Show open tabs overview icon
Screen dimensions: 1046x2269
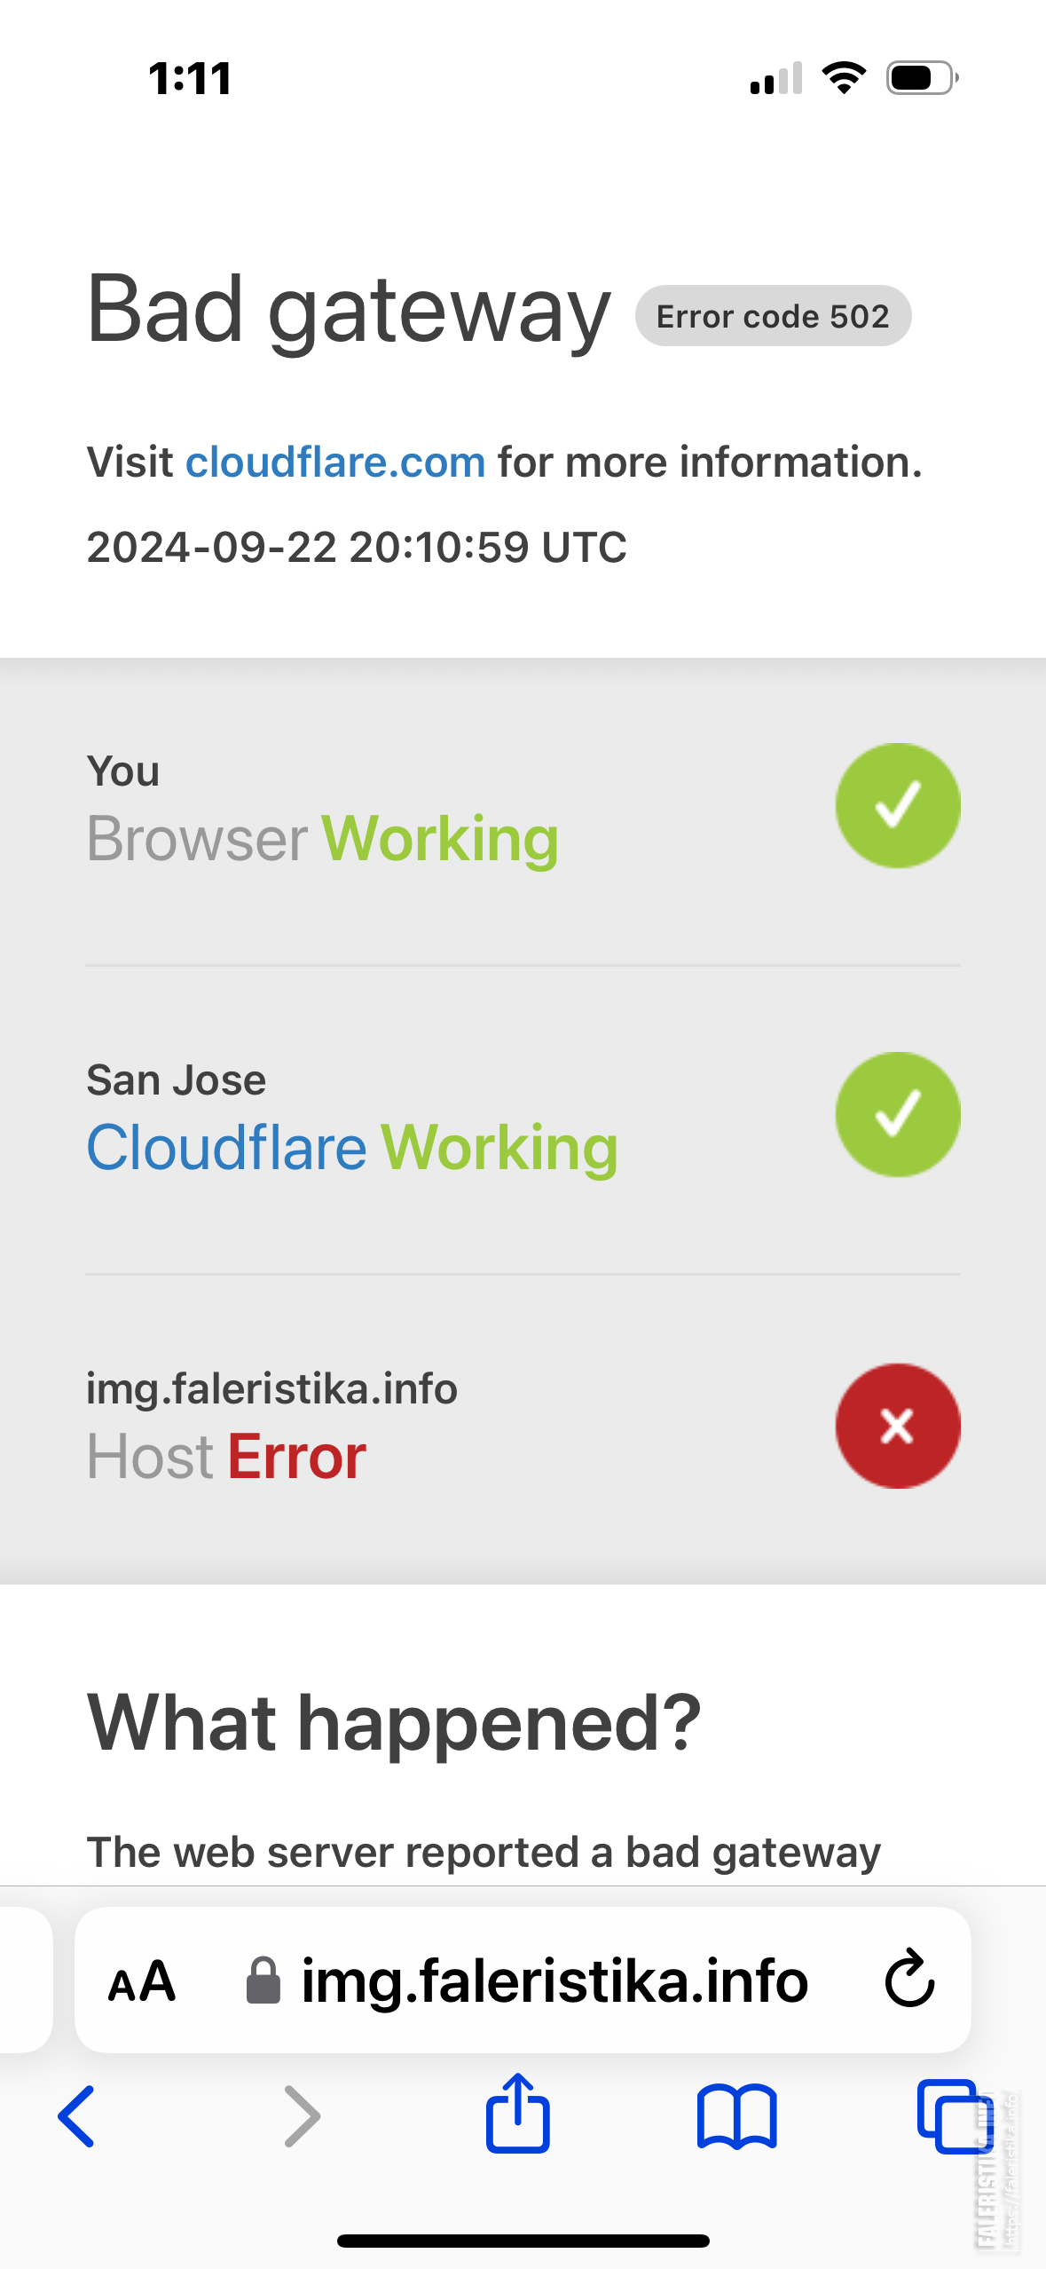point(953,2116)
